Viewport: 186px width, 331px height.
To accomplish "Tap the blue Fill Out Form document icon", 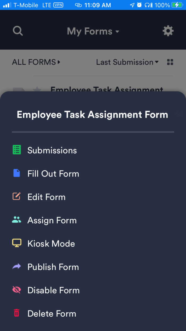I will (x=17, y=173).
